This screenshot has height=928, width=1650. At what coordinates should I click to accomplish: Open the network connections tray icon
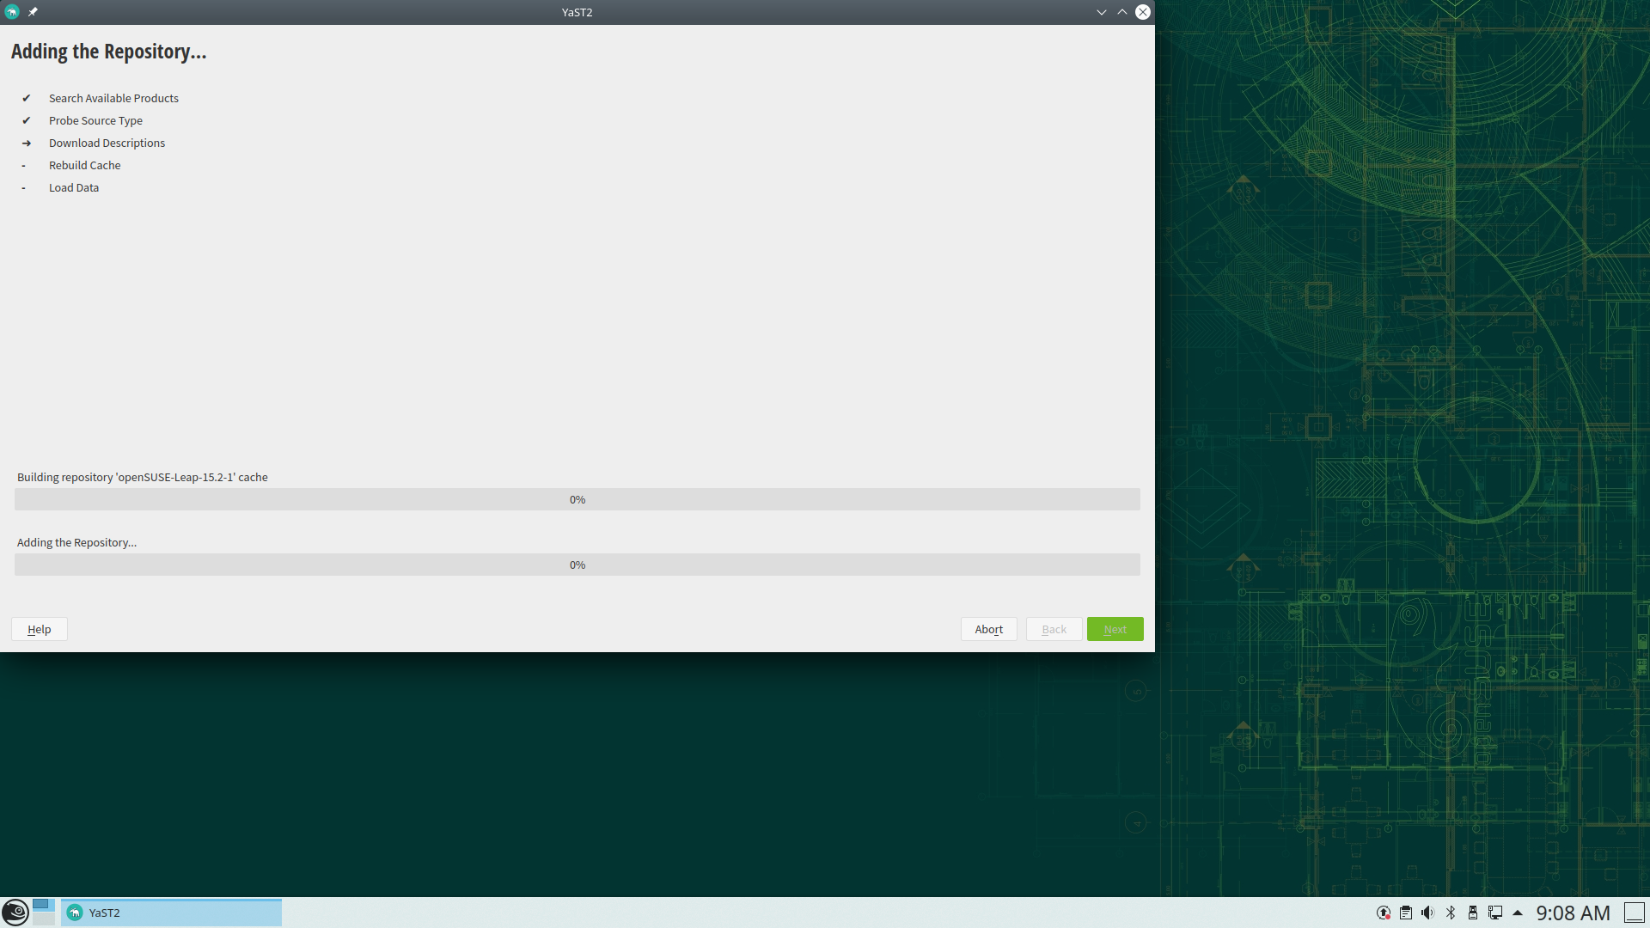pos(1495,913)
